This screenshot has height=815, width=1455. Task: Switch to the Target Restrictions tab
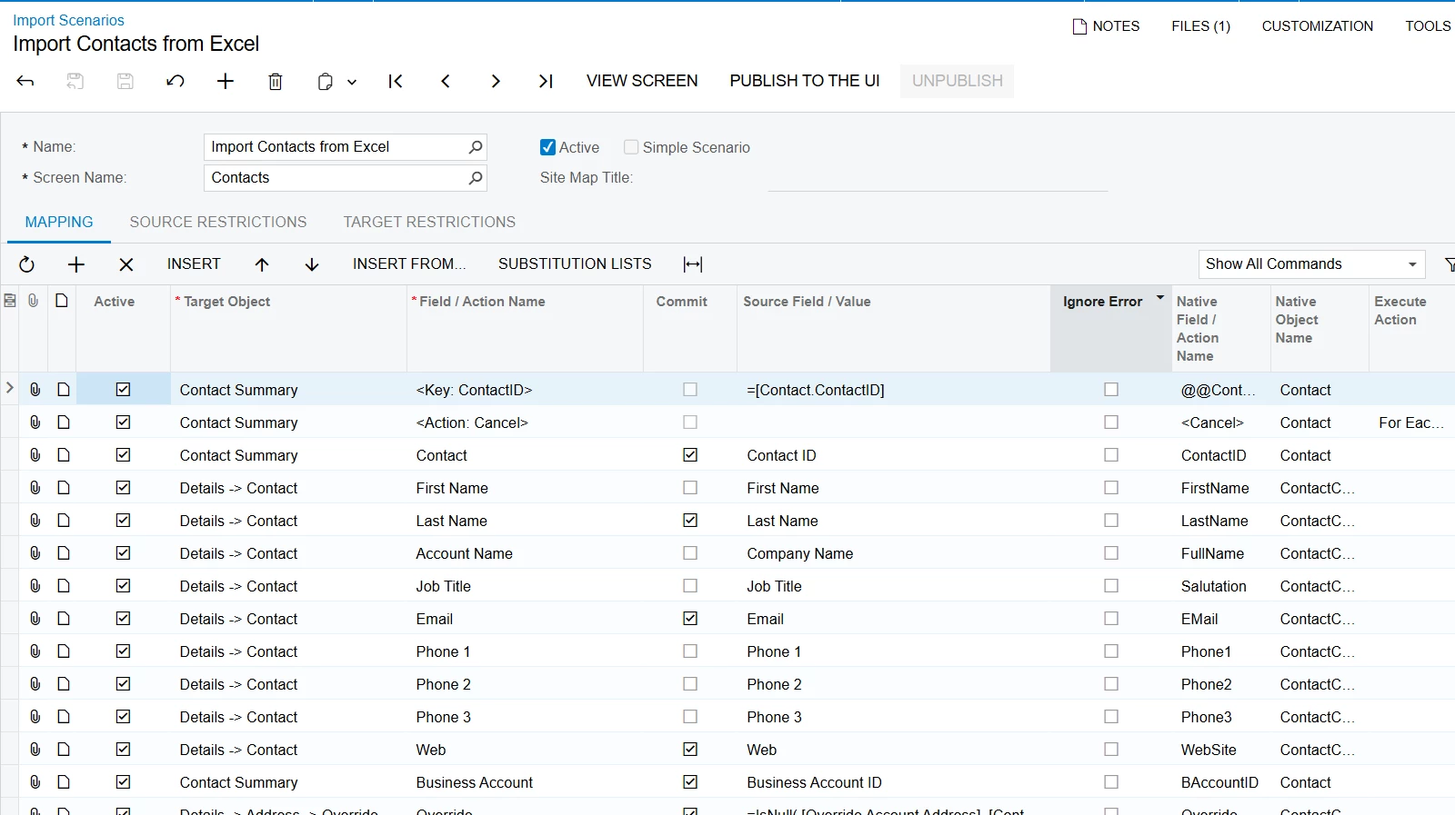point(429,223)
